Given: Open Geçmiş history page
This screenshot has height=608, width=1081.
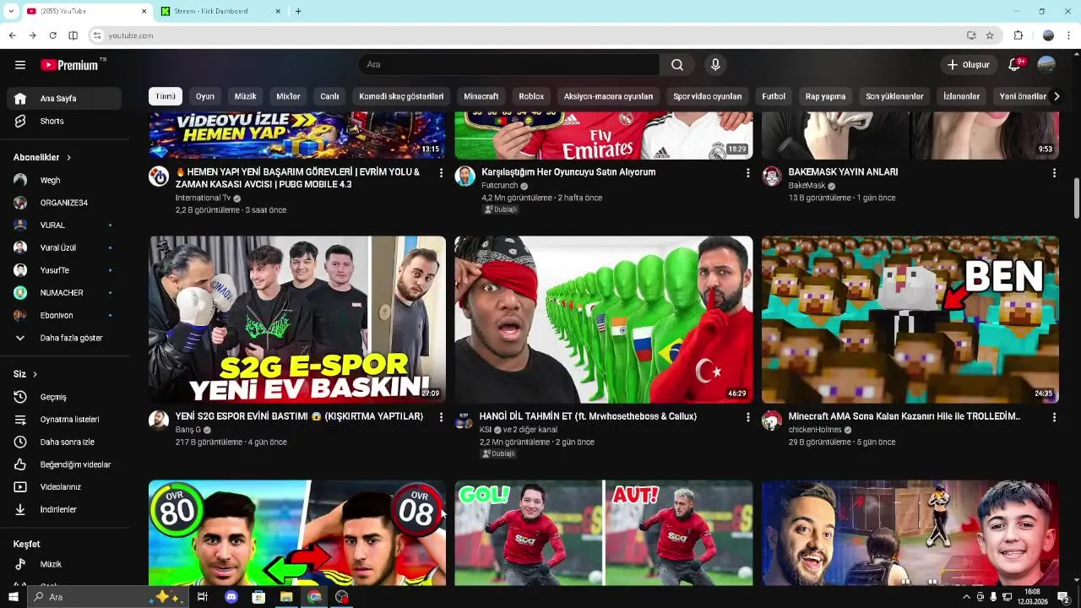Looking at the screenshot, I should [64, 397].
